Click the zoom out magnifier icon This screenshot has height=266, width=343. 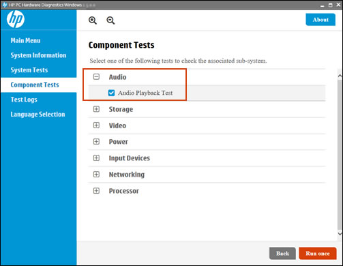[110, 20]
